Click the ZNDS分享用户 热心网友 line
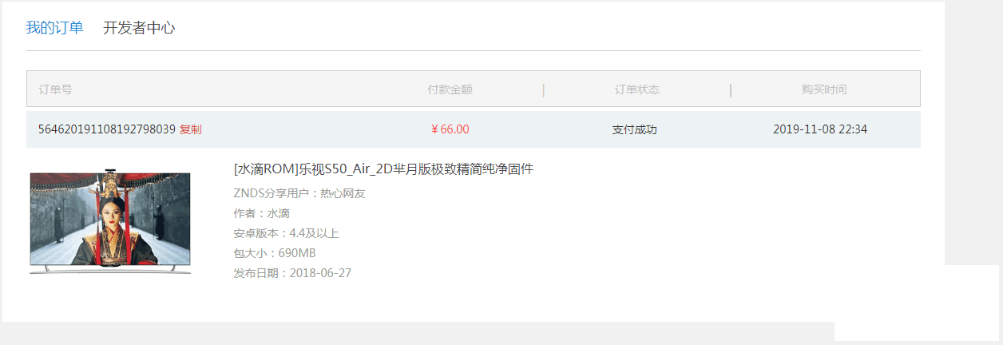Image resolution: width=1003 pixels, height=345 pixels. (299, 193)
